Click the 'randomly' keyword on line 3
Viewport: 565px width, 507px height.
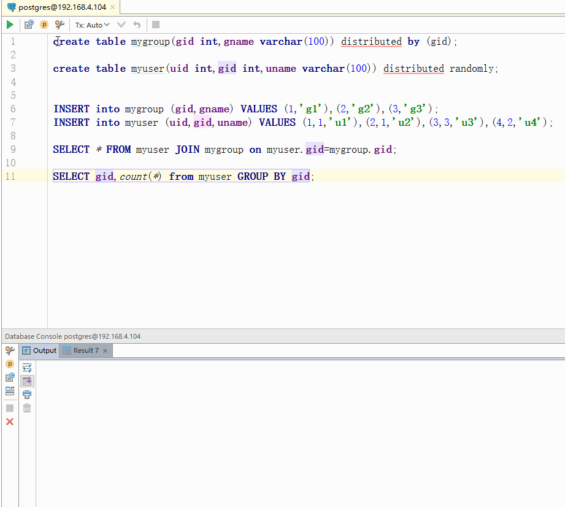pyautogui.click(x=471, y=69)
